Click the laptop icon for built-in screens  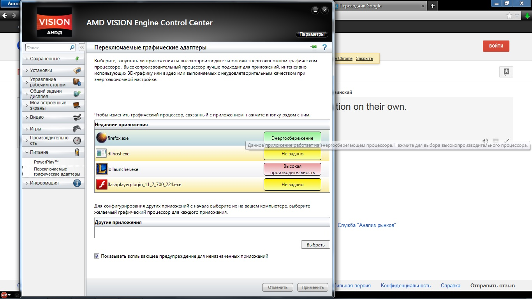coord(77,106)
